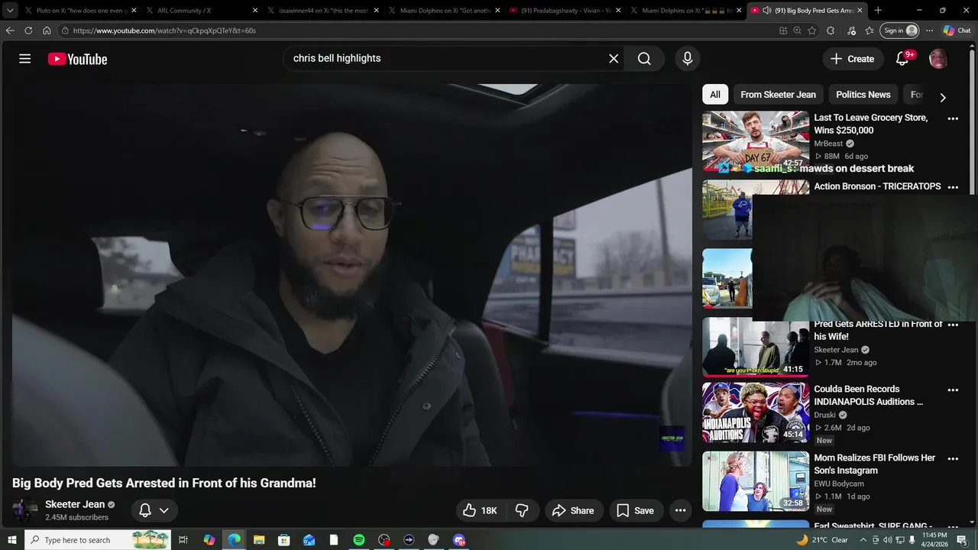Select the All filter chip
The image size is (978, 550).
715,95
